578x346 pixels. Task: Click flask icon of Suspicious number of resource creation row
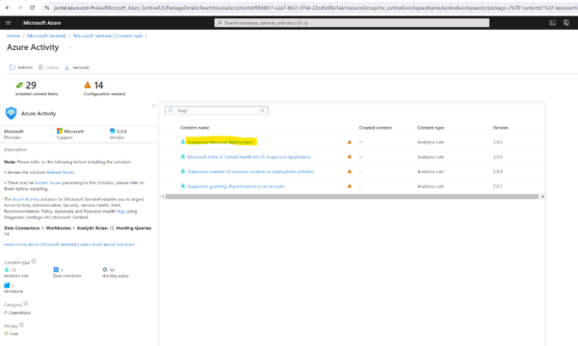[x=183, y=171]
